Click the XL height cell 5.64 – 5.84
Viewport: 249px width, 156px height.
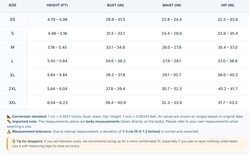tap(57, 75)
